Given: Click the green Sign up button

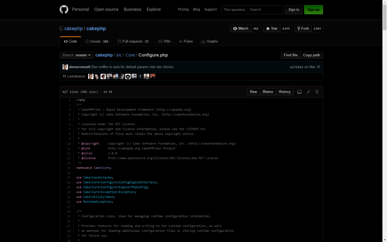Looking at the screenshot, I should pos(313,9).
